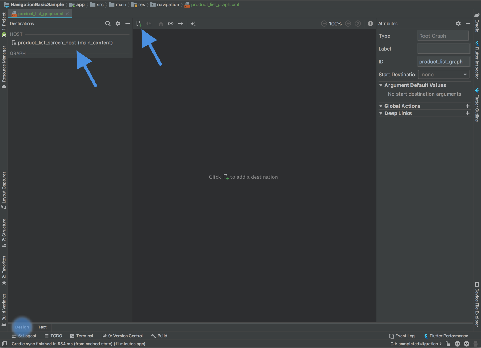Click the home start destination icon

(x=161, y=24)
